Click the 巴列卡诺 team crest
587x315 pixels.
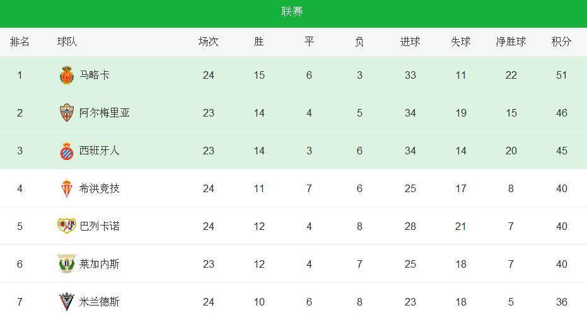(67, 226)
